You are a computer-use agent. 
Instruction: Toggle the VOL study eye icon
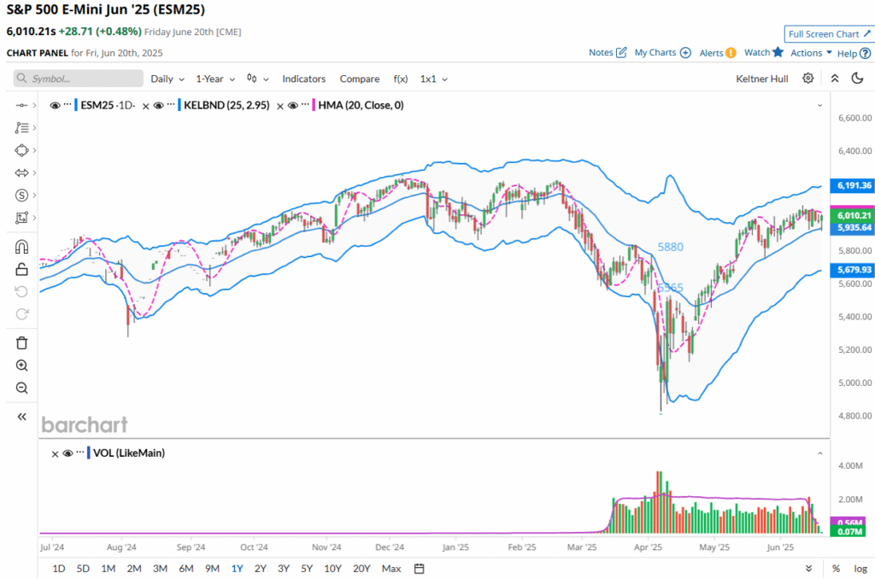[x=67, y=453]
